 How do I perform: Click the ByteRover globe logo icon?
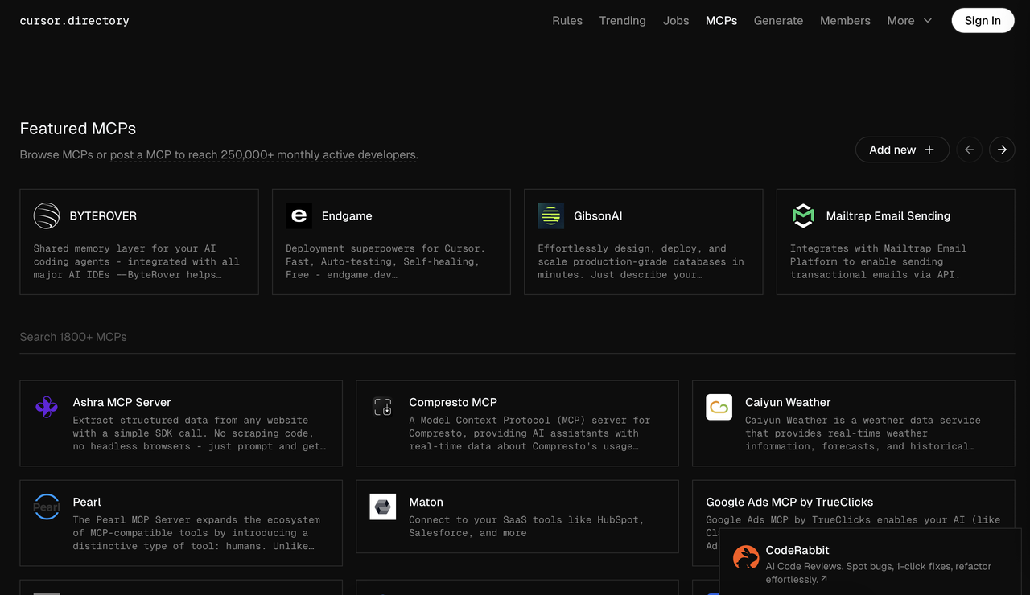tap(47, 215)
